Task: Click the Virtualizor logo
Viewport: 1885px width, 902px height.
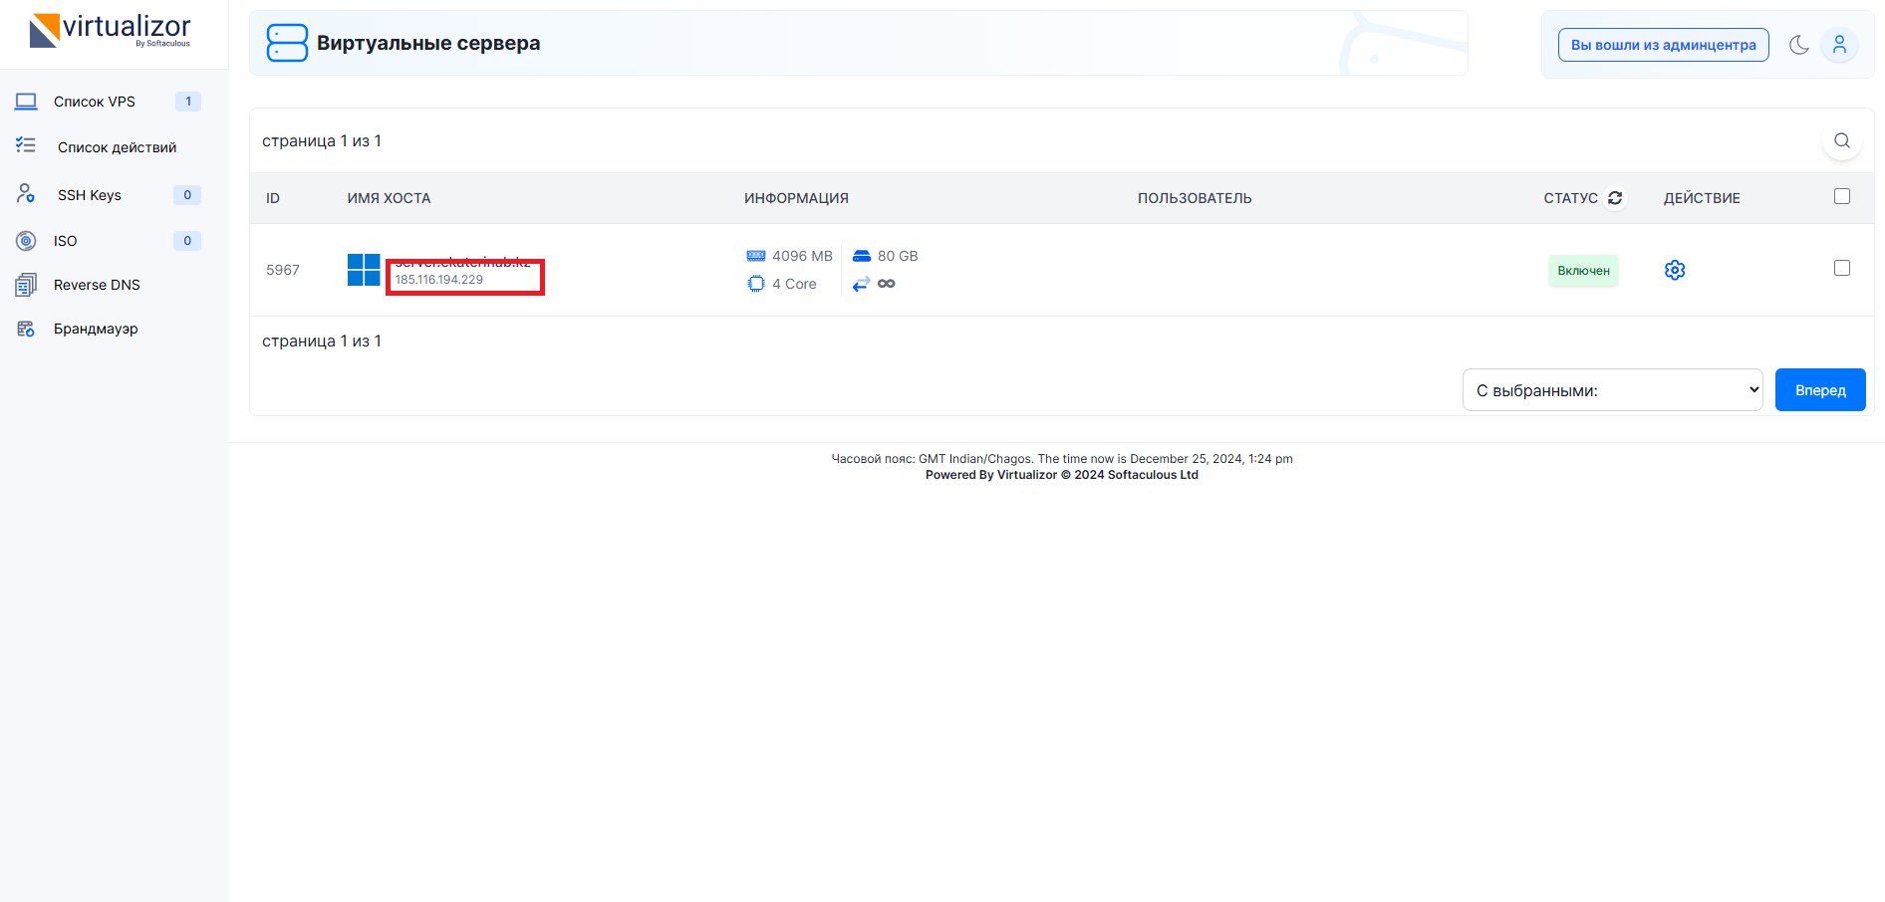Action: [110, 31]
